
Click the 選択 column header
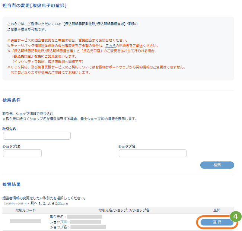217,210
